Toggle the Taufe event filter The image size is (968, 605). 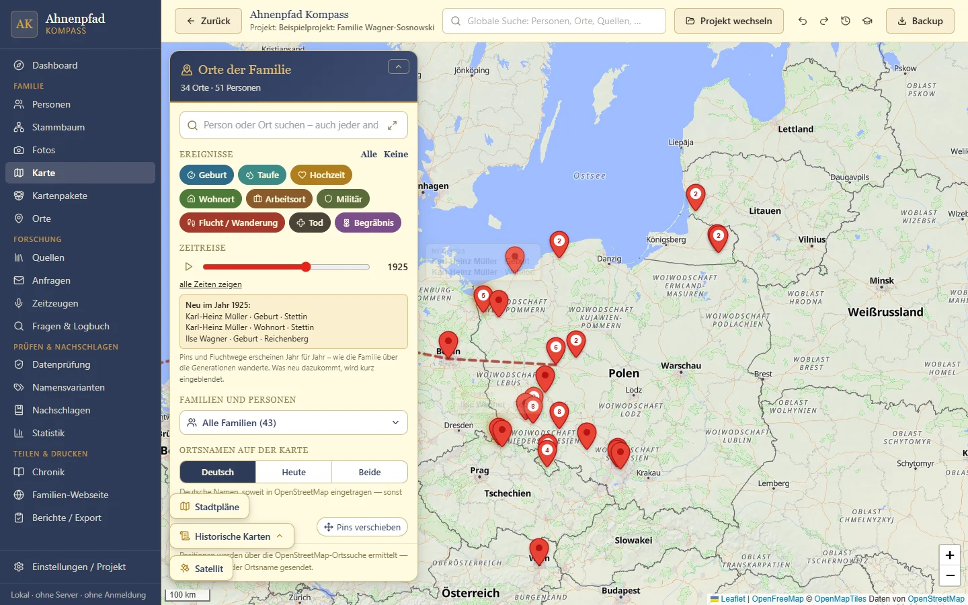[x=262, y=175]
